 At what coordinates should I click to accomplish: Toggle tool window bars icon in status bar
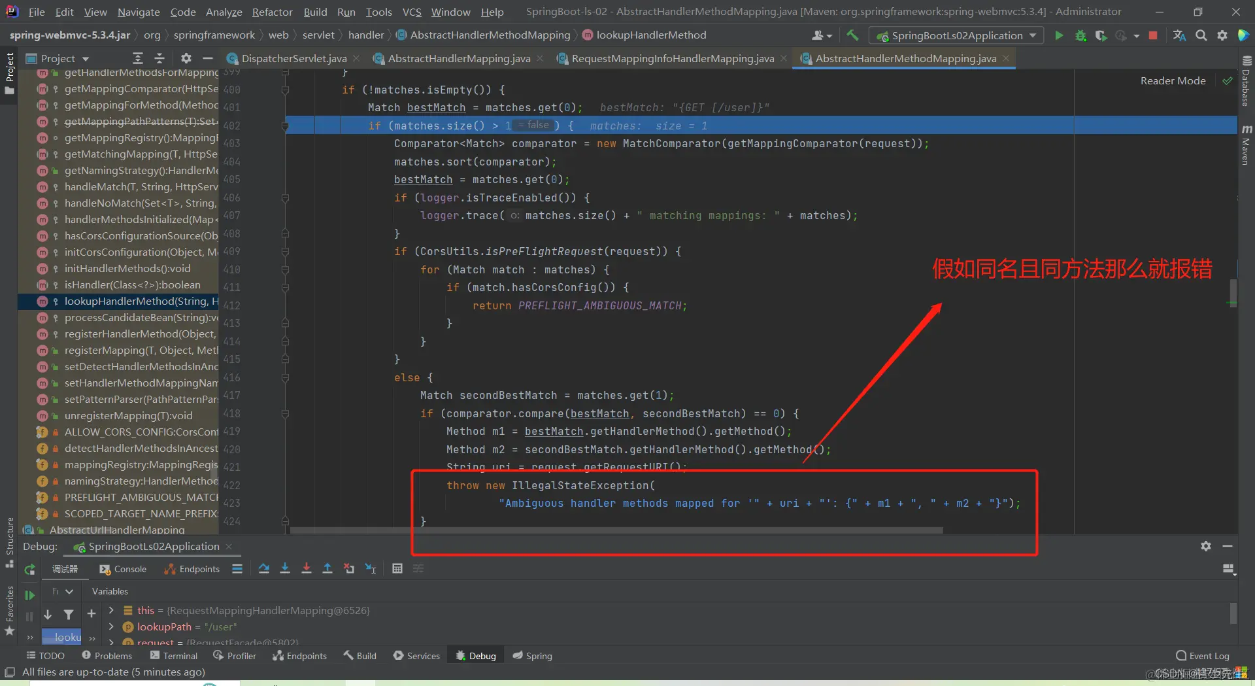click(10, 672)
